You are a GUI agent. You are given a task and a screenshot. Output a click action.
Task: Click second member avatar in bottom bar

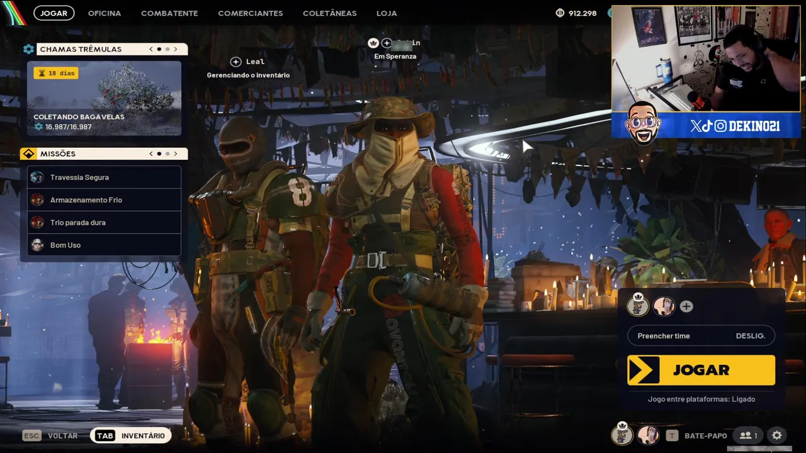point(647,435)
